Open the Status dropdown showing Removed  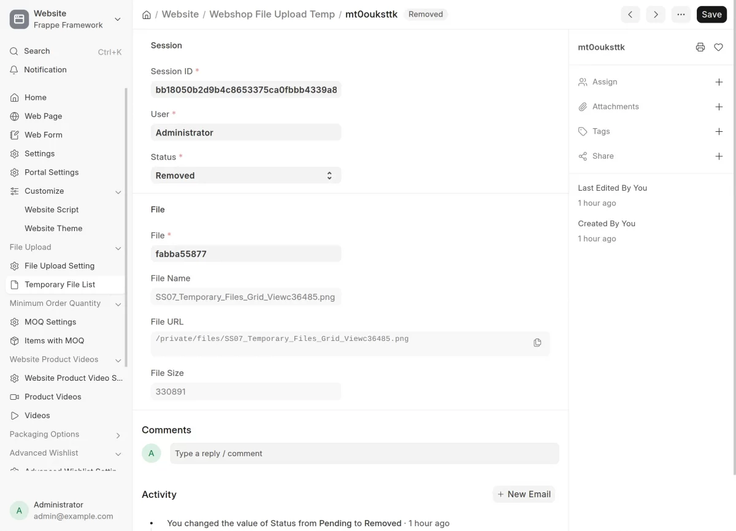click(246, 175)
